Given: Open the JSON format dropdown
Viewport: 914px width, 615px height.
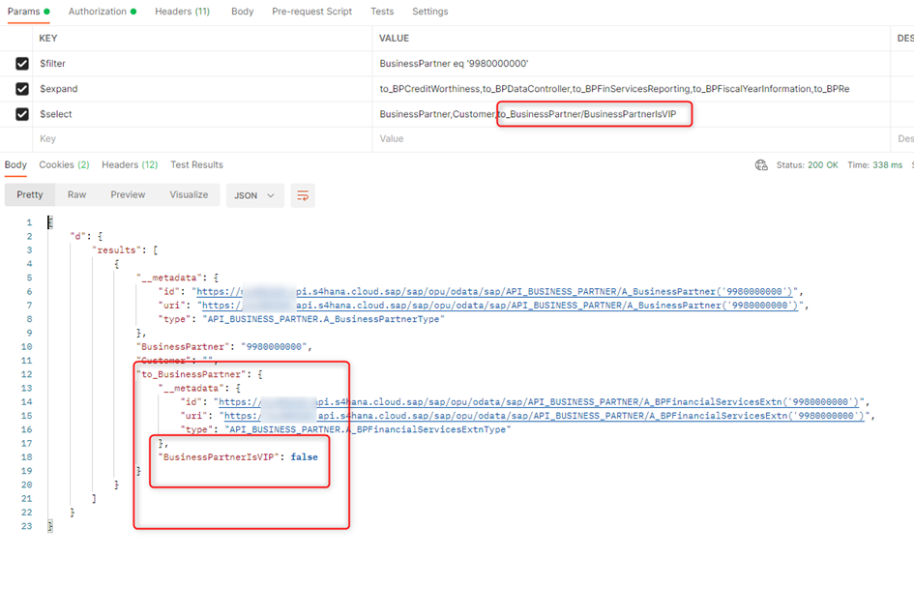Looking at the screenshot, I should click(255, 195).
